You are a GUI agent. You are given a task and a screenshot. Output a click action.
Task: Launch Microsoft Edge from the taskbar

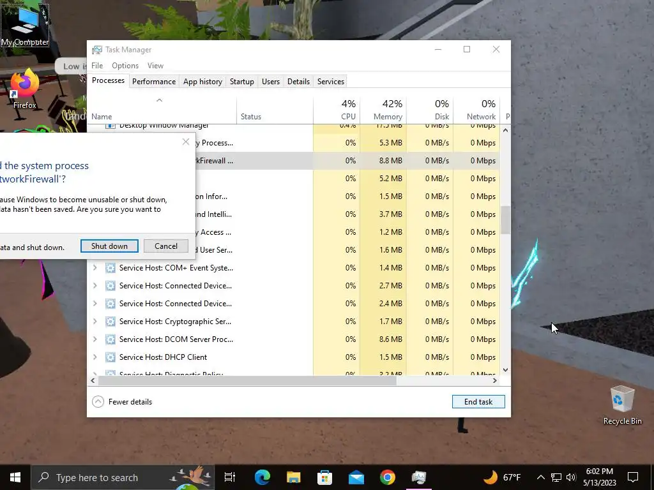[262, 477]
